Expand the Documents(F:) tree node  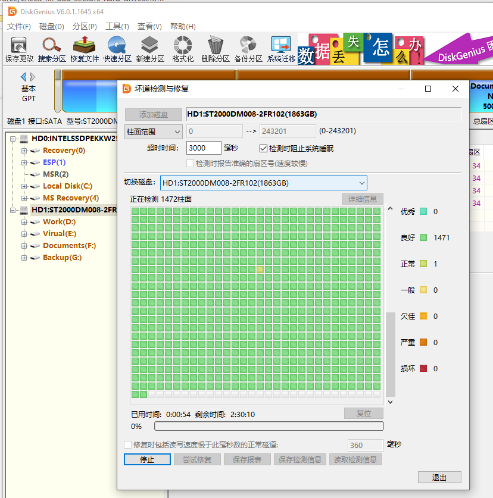click(24, 246)
